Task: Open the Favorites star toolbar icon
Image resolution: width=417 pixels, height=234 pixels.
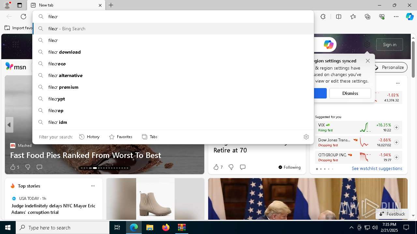Action: click(x=353, y=17)
